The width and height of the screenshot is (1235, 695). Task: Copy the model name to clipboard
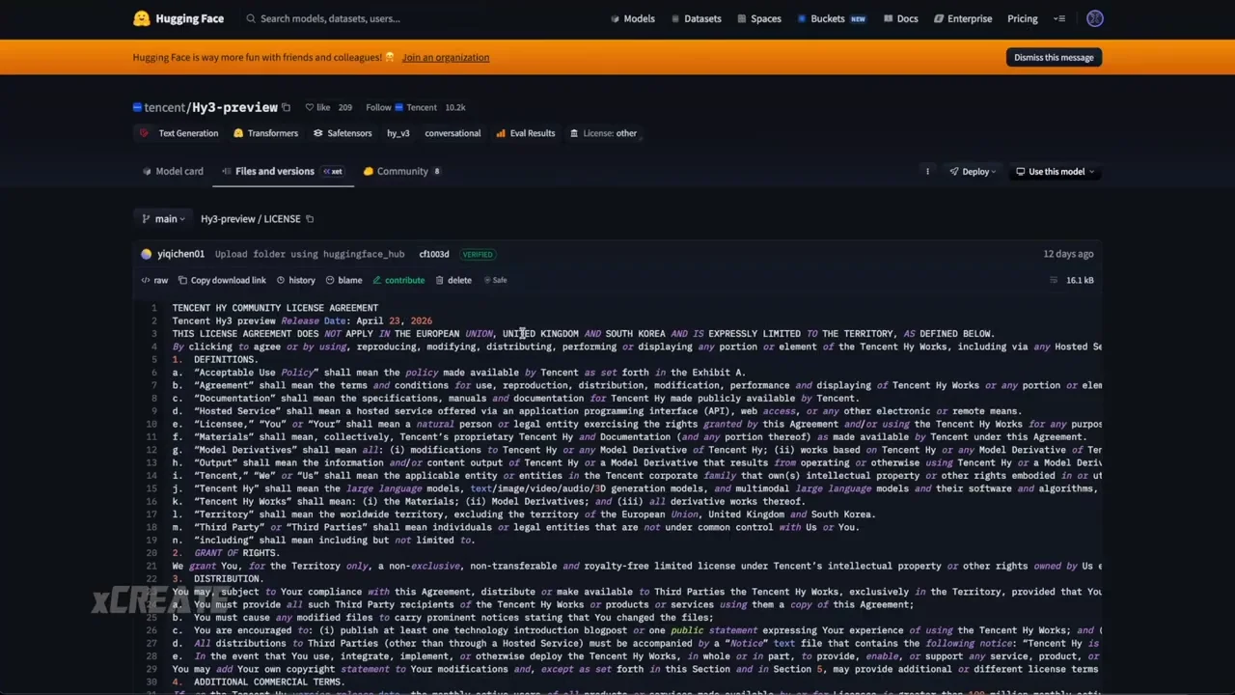point(287,107)
